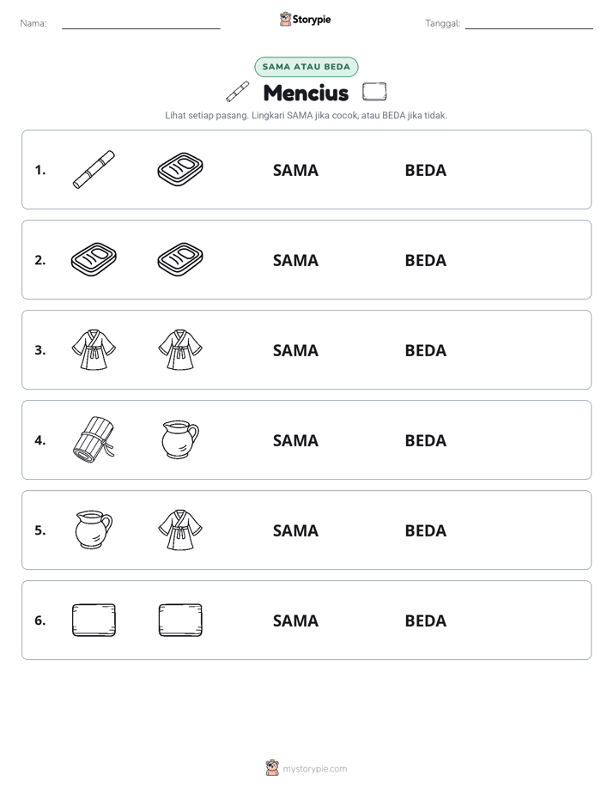This screenshot has height=793, width=613.
Task: Click the left robe icon in row 3
Action: point(94,349)
